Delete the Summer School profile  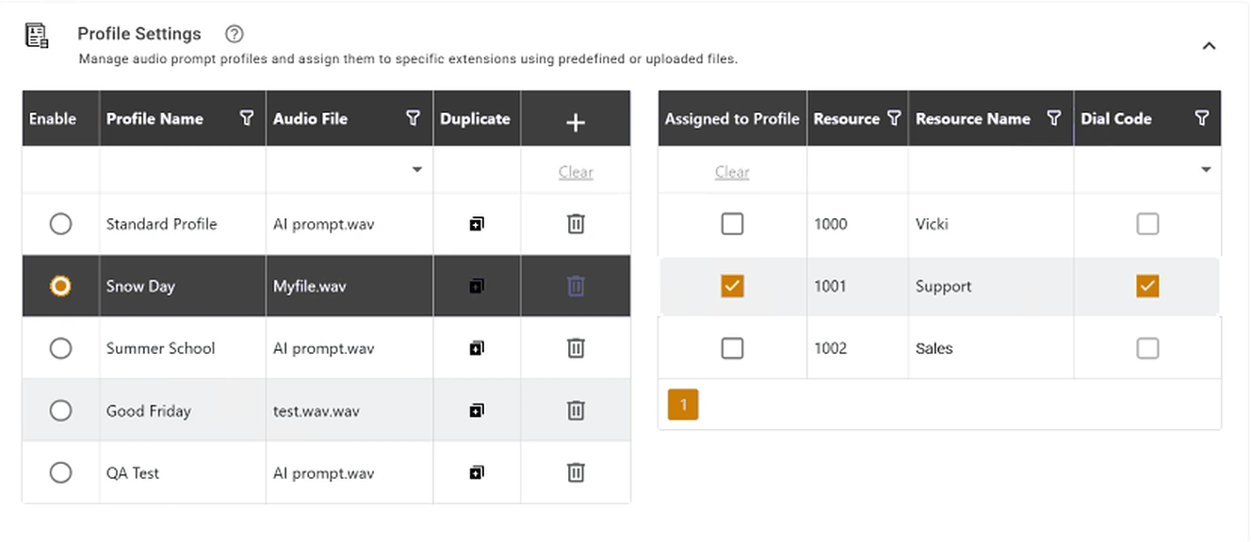coord(576,348)
